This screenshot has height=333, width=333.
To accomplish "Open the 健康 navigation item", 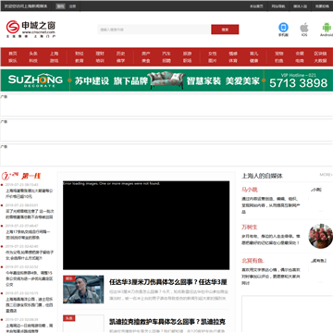I will pyautogui.click(x=253, y=61).
